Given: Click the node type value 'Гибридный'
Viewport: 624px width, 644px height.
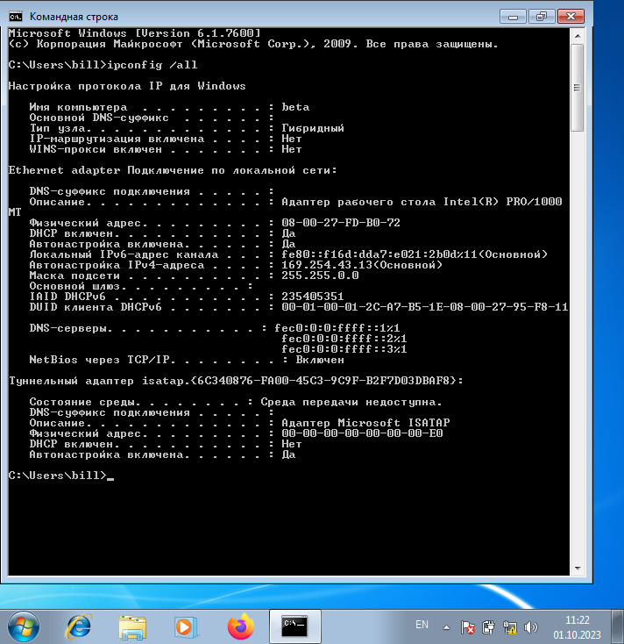Looking at the screenshot, I should [313, 128].
